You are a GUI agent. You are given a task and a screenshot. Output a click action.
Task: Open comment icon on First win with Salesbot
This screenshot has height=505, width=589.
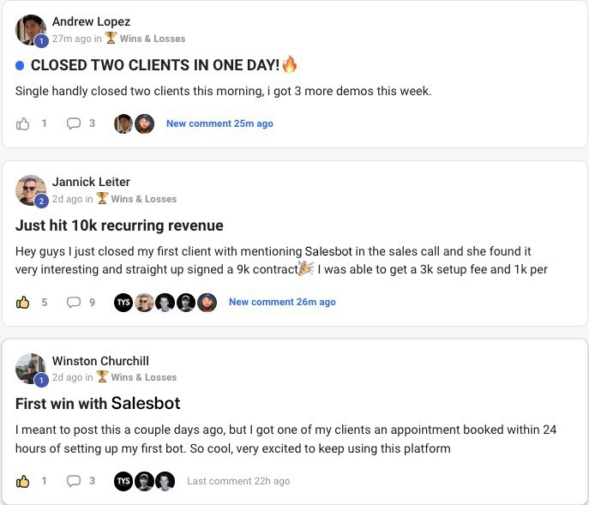73,481
